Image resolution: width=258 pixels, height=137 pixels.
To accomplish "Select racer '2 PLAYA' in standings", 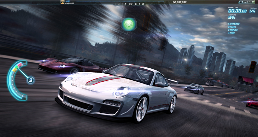I will pyautogui.click(x=232, y=27).
